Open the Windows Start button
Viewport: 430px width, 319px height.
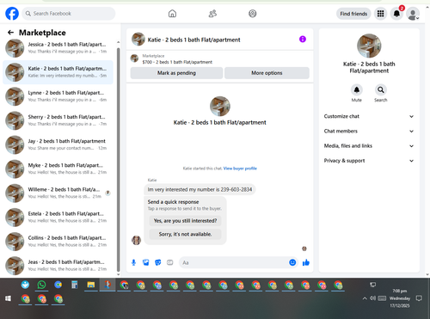[8, 298]
